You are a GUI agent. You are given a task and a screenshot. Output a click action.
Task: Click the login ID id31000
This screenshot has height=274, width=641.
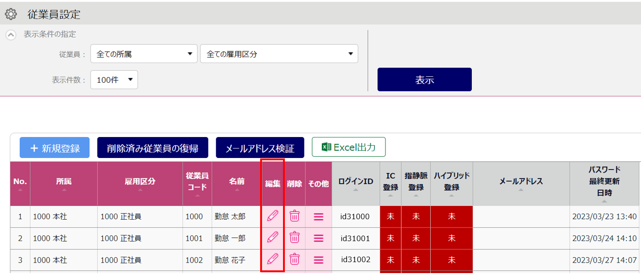tap(355, 216)
